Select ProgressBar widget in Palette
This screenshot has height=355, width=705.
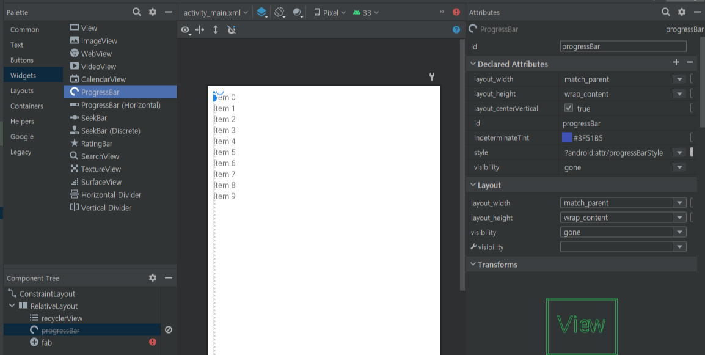pos(120,92)
